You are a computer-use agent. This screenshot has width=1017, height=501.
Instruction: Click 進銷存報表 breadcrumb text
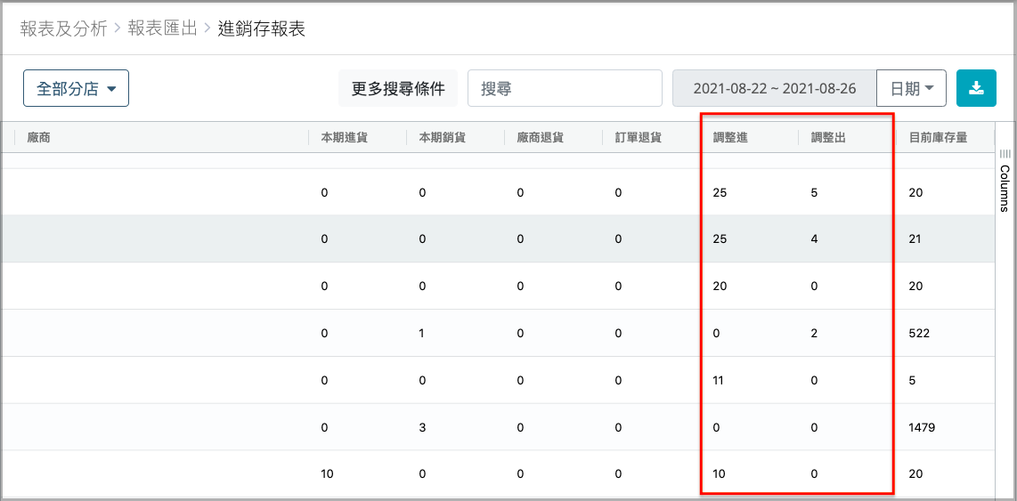point(262,29)
